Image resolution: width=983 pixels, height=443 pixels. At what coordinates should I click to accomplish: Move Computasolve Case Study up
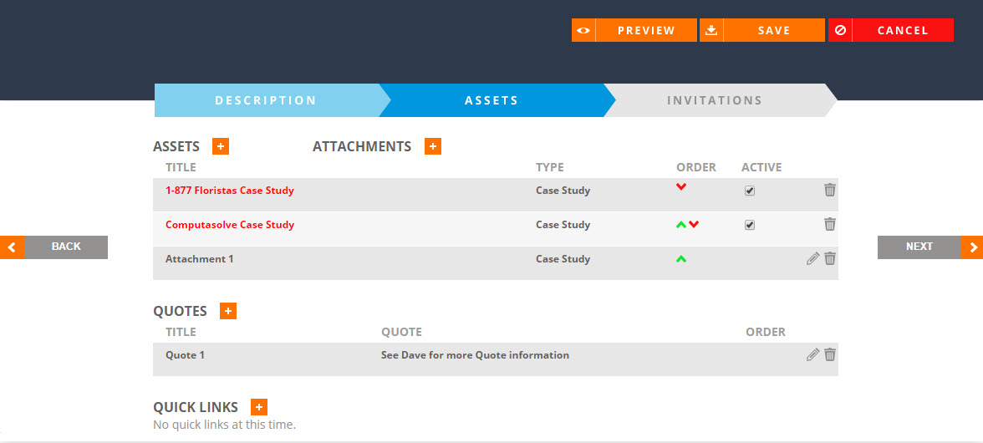(681, 224)
